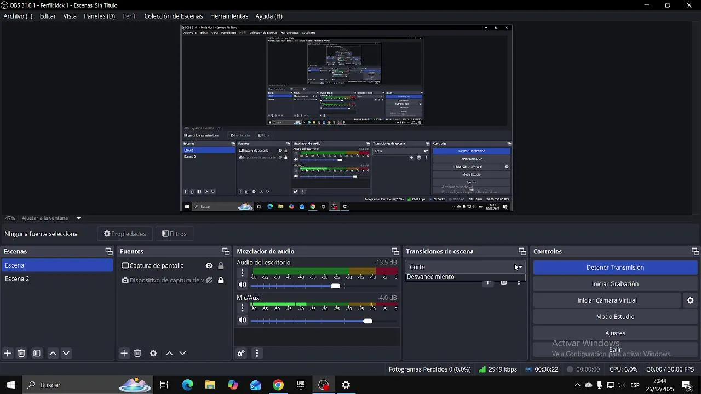The width and height of the screenshot is (701, 394).
Task: Unlock the Dispositivo de captura source
Action: click(221, 281)
